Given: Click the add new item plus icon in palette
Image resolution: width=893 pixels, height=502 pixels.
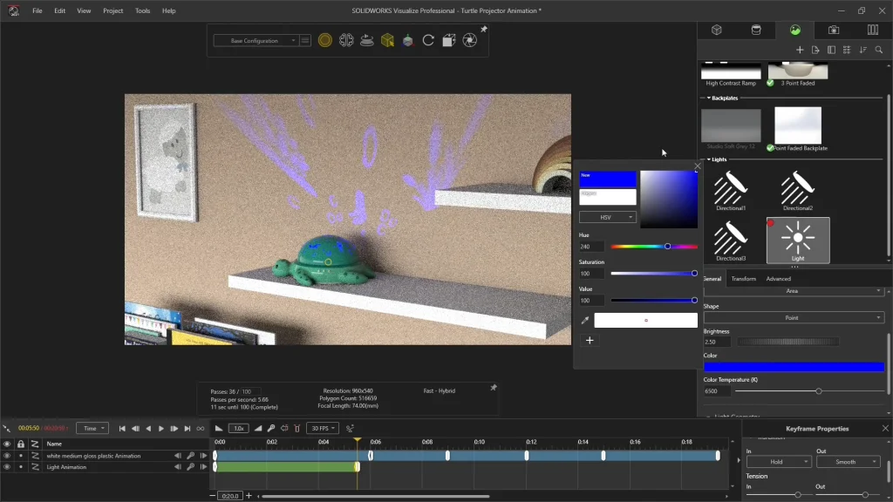Looking at the screenshot, I should click(x=800, y=50).
